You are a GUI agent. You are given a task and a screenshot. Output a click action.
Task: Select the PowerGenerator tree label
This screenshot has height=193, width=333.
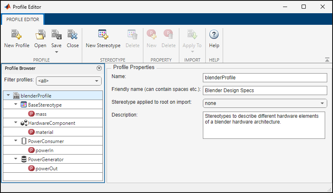click(46, 160)
